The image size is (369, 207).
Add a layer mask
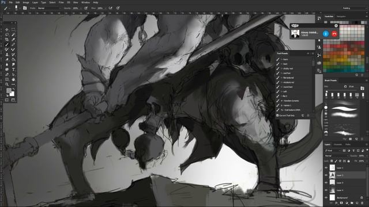click(x=341, y=203)
